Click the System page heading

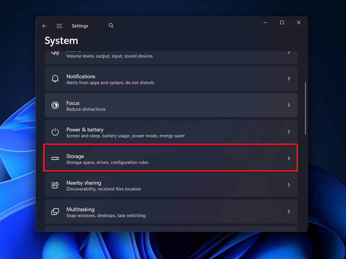[61, 40]
